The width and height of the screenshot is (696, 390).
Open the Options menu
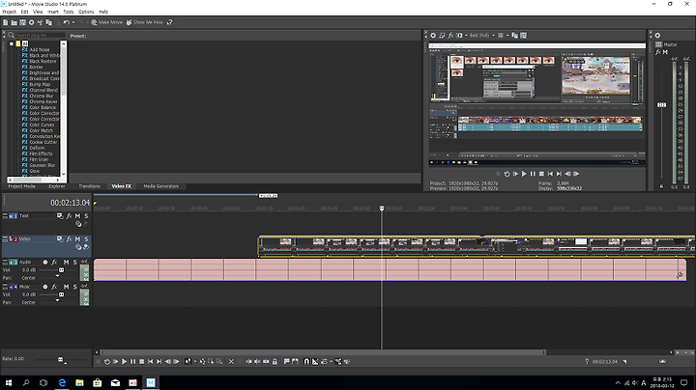(x=86, y=12)
